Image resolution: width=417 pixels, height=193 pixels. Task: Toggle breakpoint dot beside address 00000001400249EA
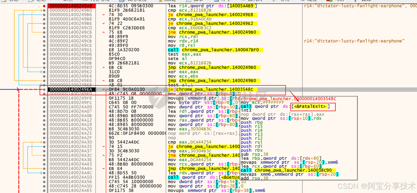point(44,89)
